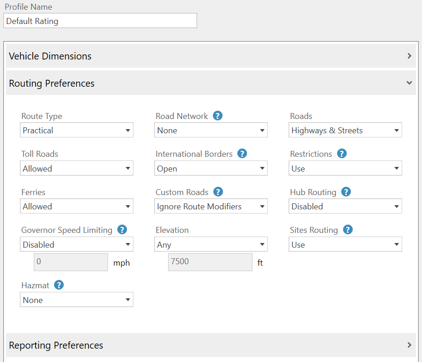Open the International Borders dropdown
This screenshot has width=422, height=362.
pos(211,168)
